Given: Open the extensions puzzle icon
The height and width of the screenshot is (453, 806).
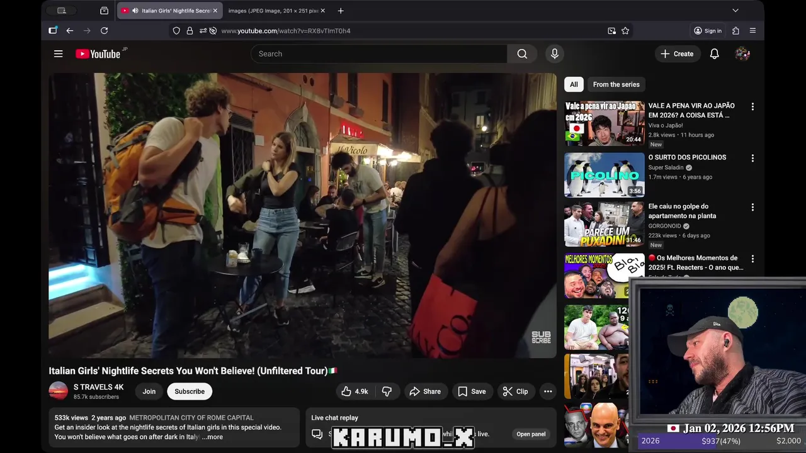Looking at the screenshot, I should click(x=735, y=31).
